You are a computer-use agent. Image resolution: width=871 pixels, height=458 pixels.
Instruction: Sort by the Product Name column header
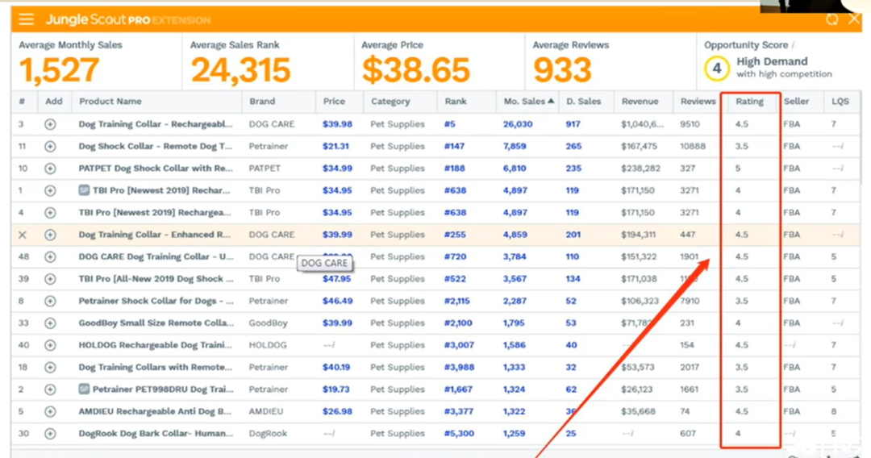coord(110,101)
